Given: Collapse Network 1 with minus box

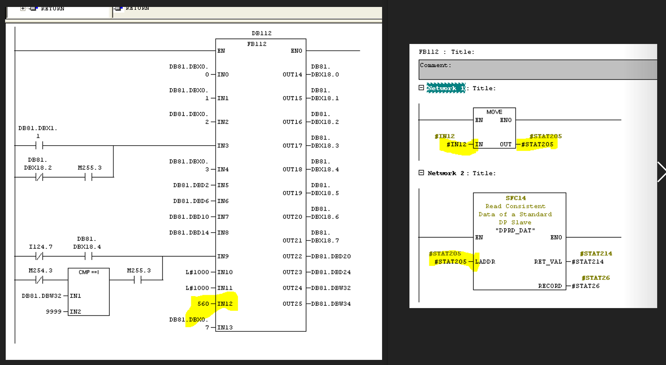Looking at the screenshot, I should click(421, 88).
